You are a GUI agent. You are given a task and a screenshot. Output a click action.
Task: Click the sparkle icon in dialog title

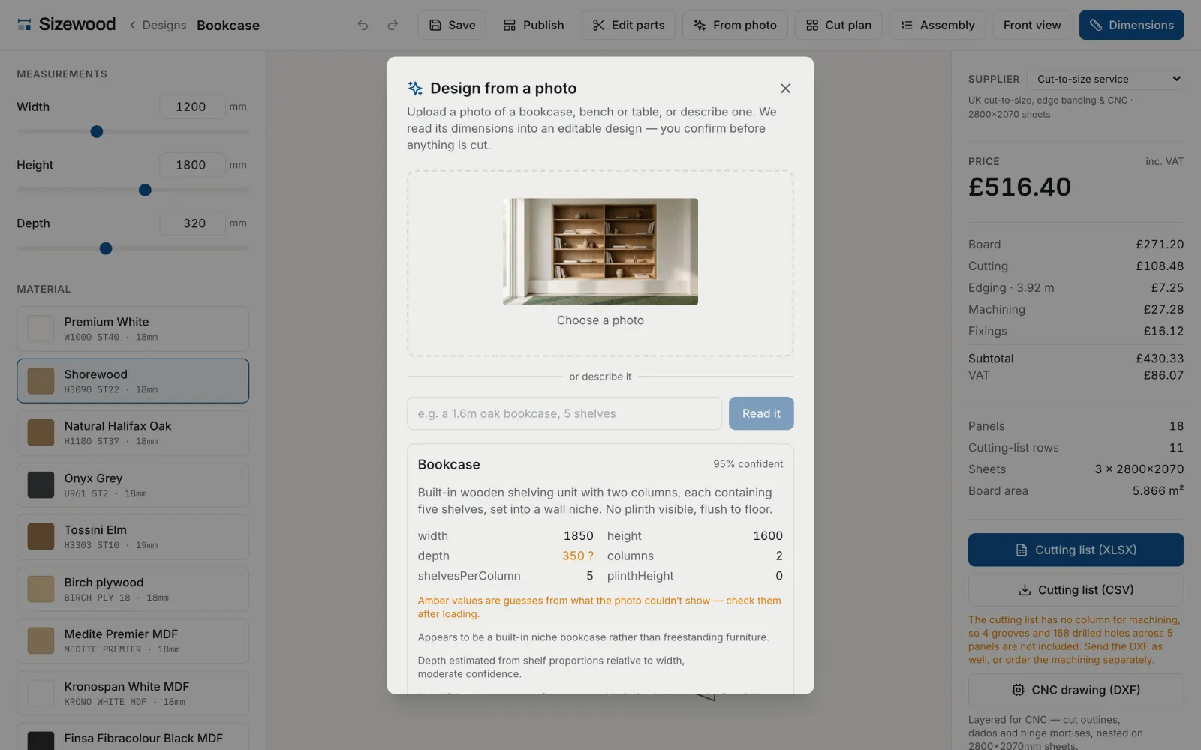[415, 88]
